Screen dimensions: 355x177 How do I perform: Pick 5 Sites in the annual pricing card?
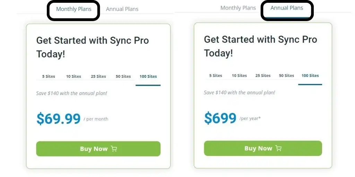[216, 76]
